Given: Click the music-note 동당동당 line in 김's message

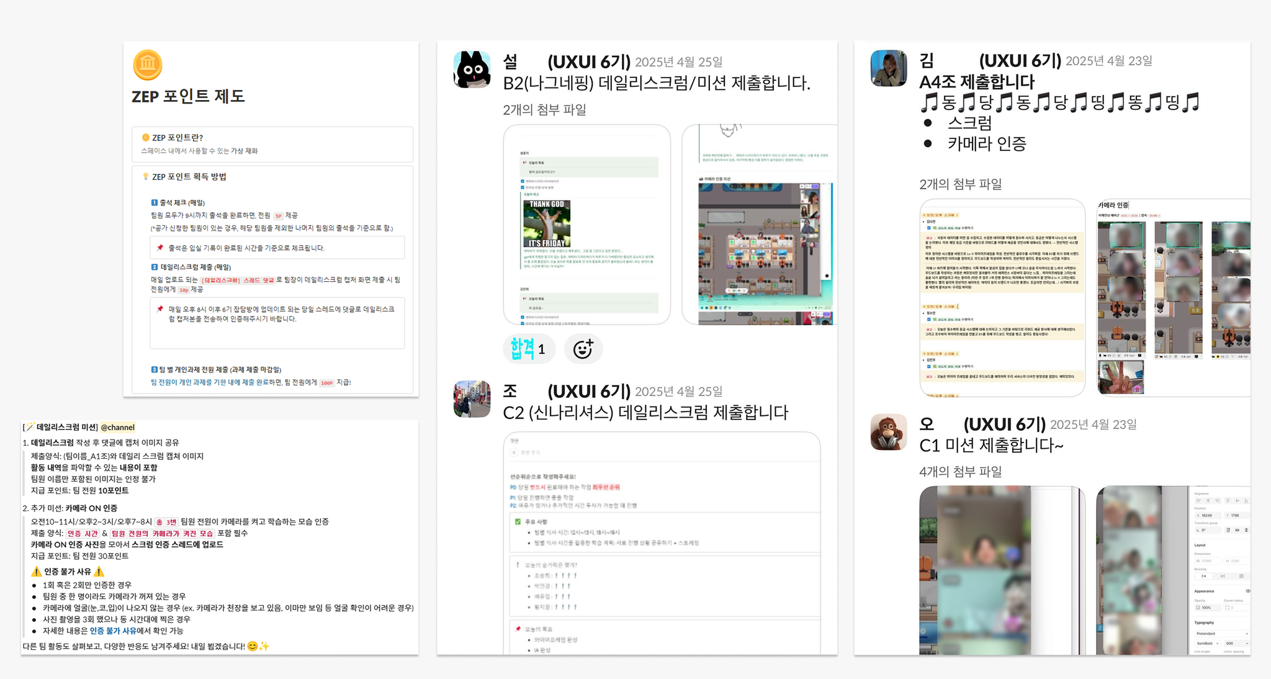Looking at the screenshot, I should (1059, 102).
